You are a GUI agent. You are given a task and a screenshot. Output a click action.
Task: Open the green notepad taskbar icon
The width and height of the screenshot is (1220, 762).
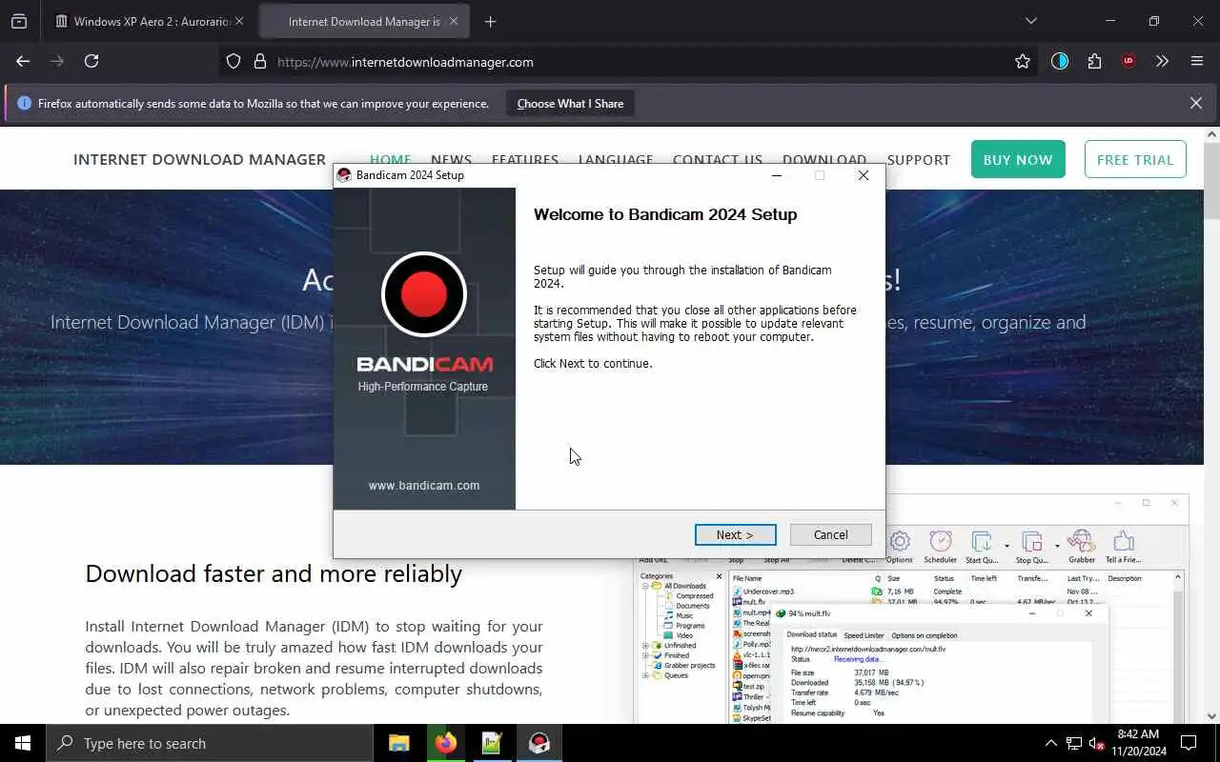pos(492,743)
